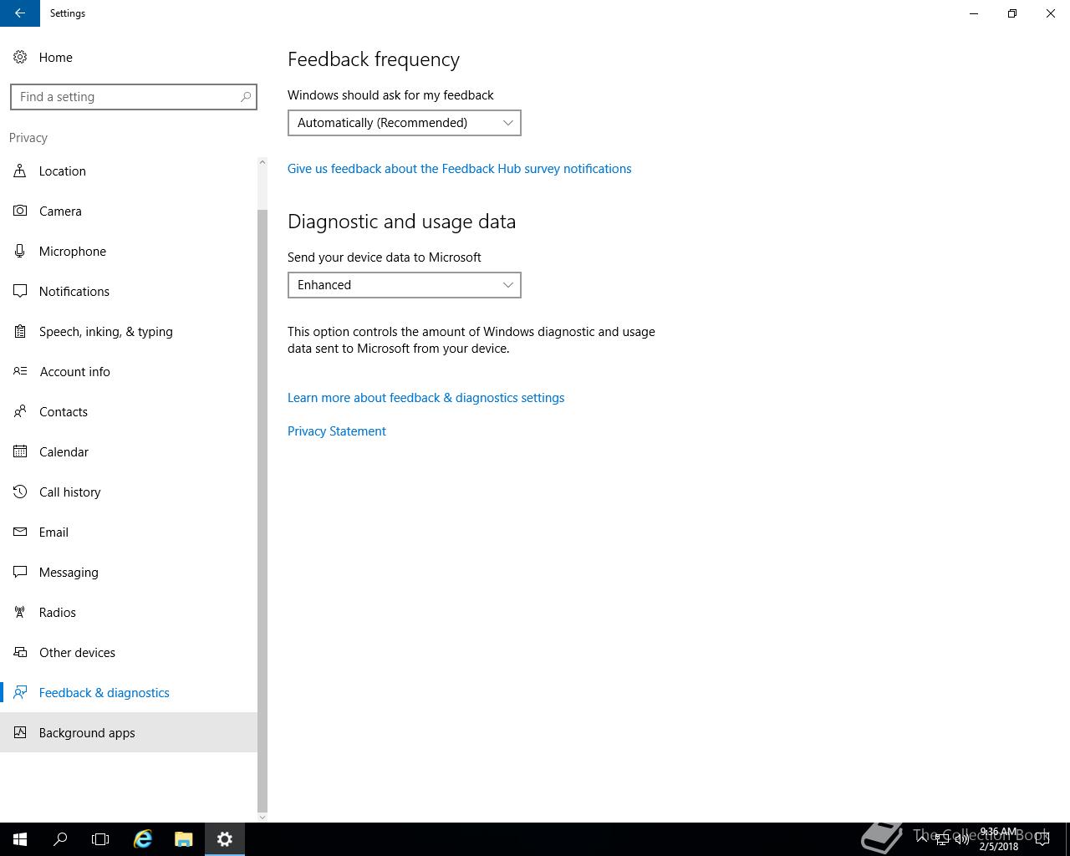1070x856 pixels.
Task: Open the Send your device data dropdown
Action: [405, 285]
